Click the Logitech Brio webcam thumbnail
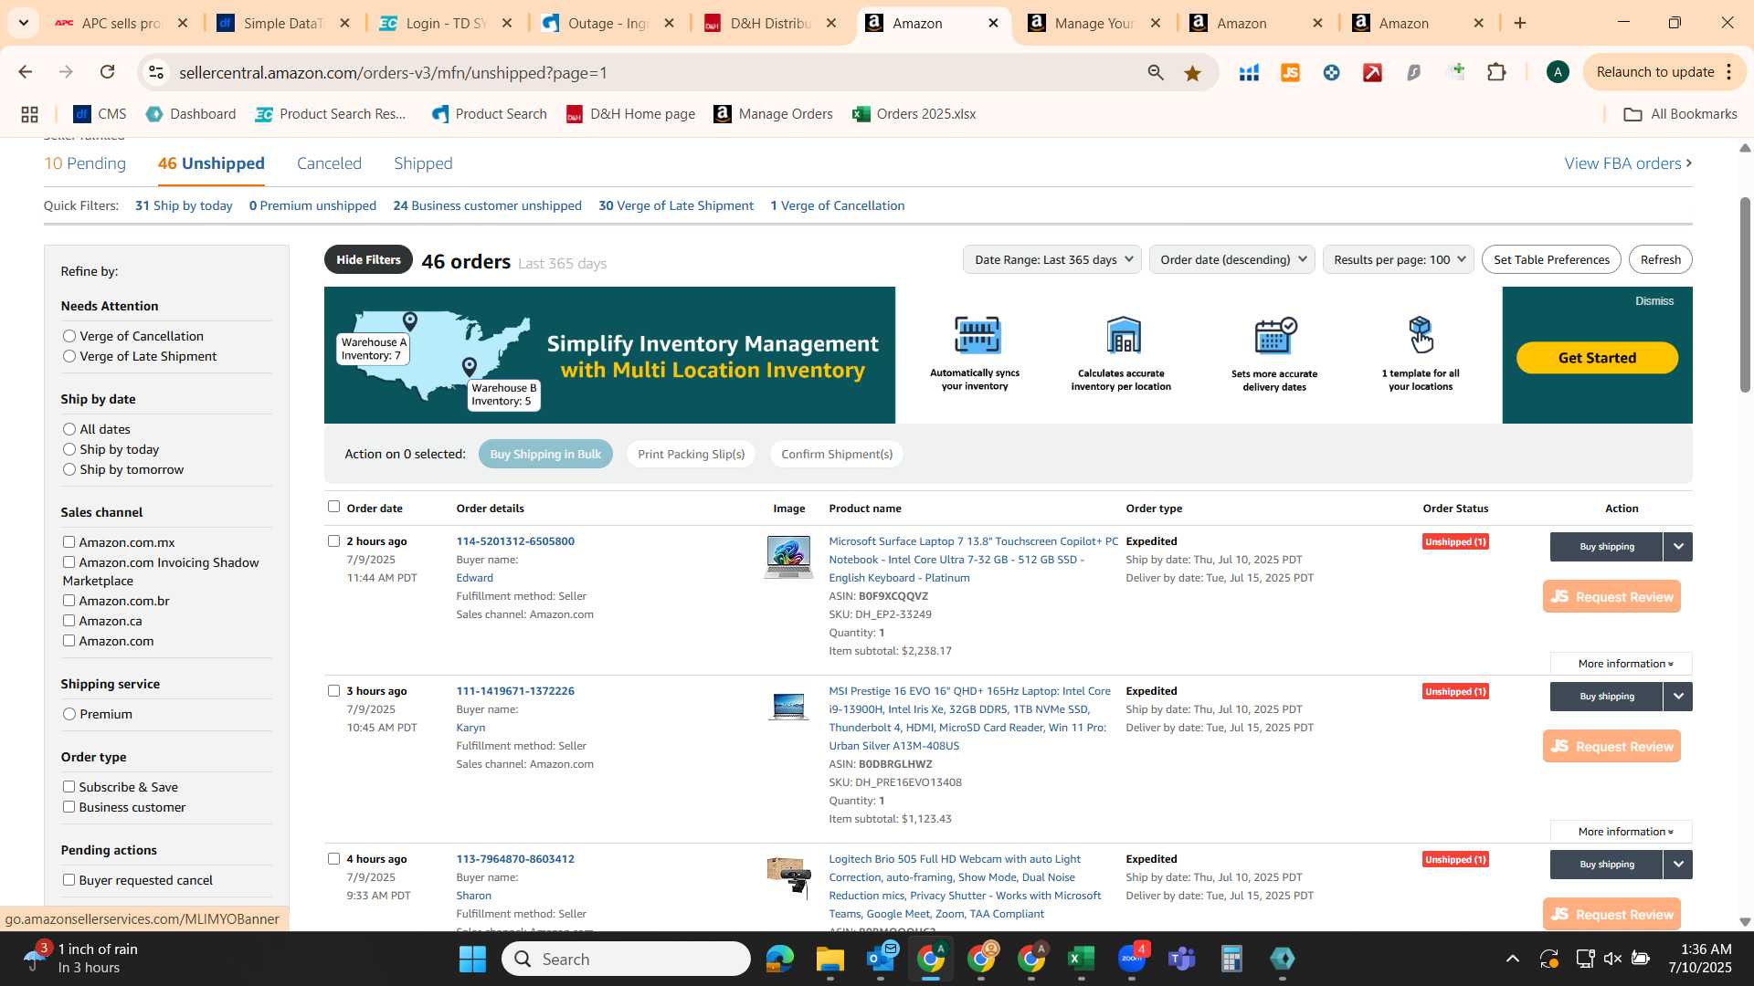The image size is (1754, 986). tap(787, 876)
